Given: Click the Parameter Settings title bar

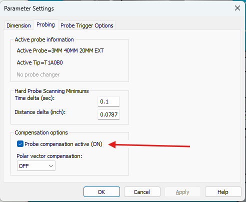Looking at the screenshot, I should [116, 8].
